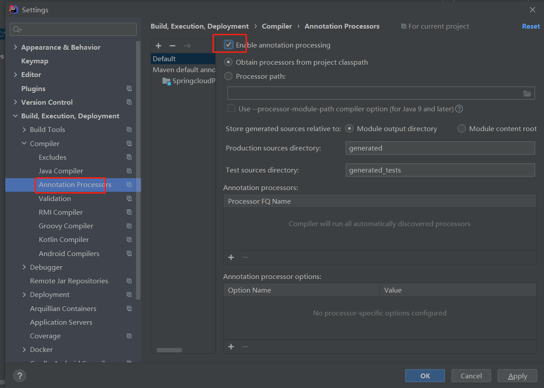
Task: Focus the settings search field
Action: tap(73, 29)
